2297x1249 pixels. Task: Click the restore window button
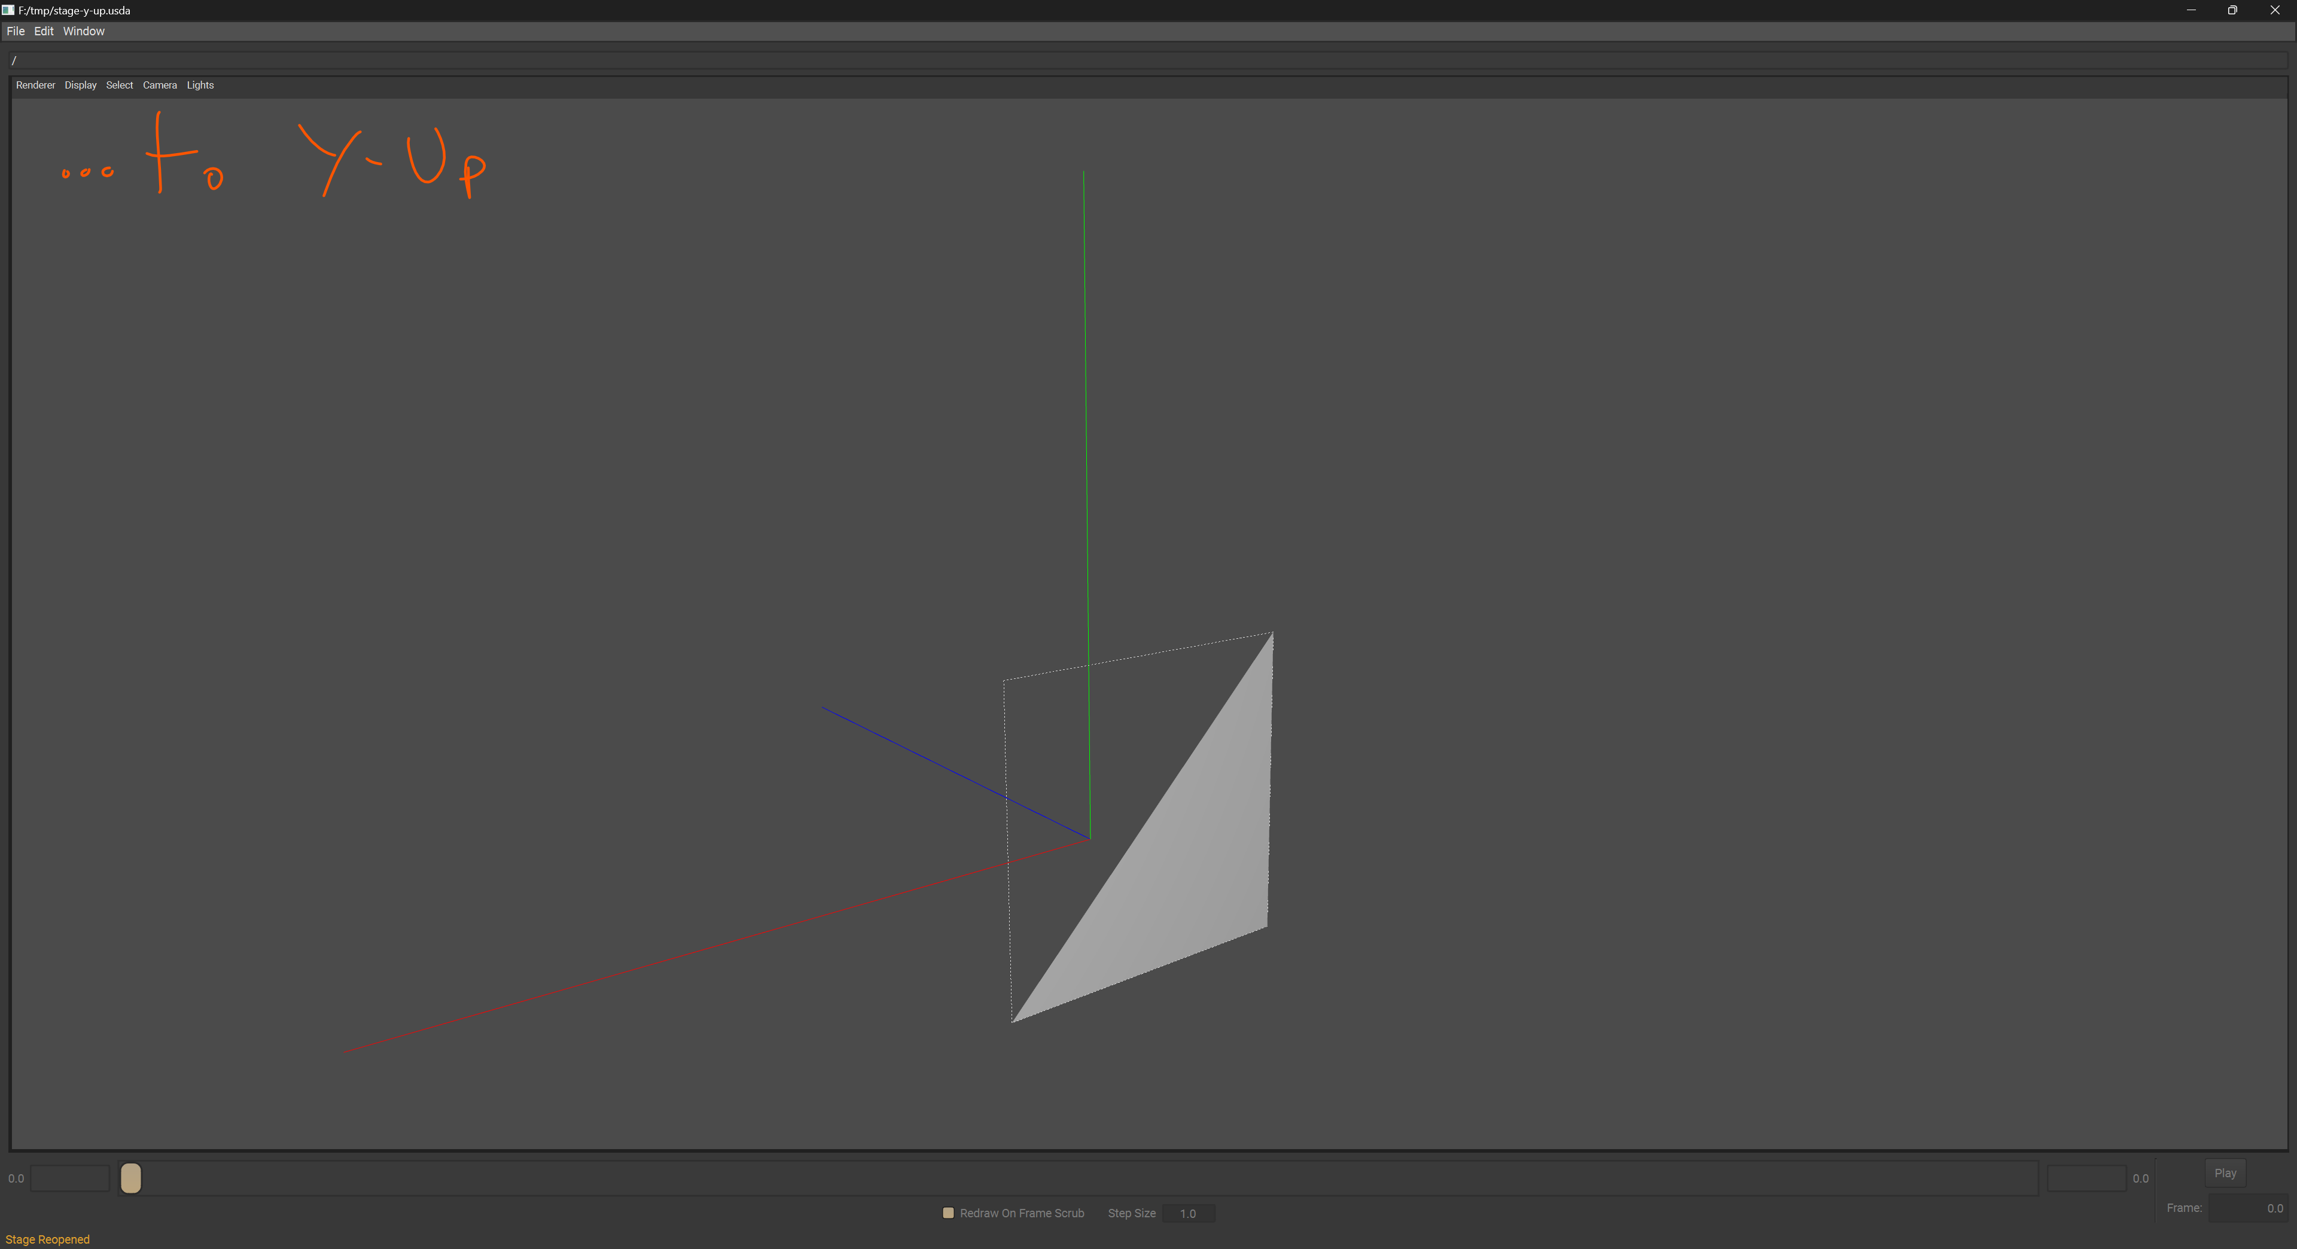point(2232,10)
